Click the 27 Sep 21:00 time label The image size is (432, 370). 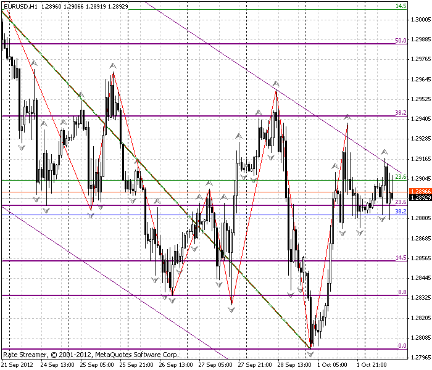[255, 365]
